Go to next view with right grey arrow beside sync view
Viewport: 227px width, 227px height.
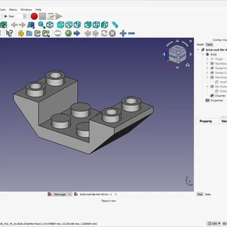[x=22, y=25]
